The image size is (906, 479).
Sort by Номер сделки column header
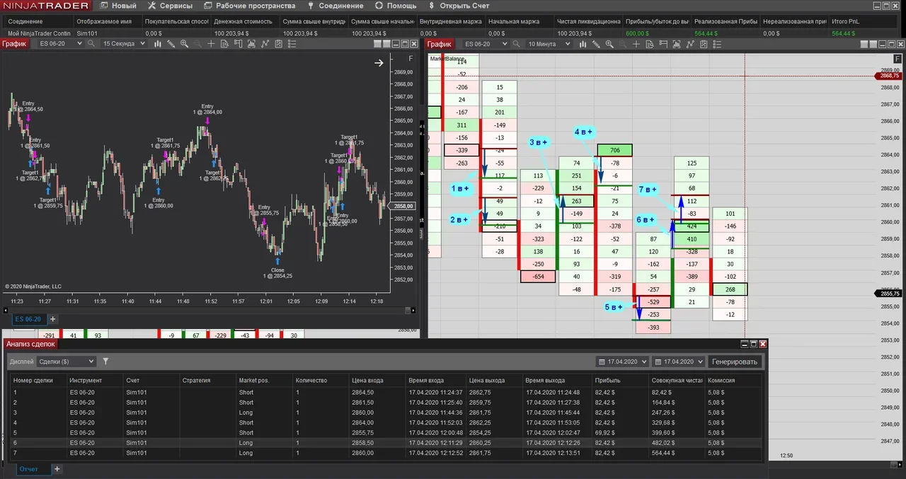tap(38, 381)
